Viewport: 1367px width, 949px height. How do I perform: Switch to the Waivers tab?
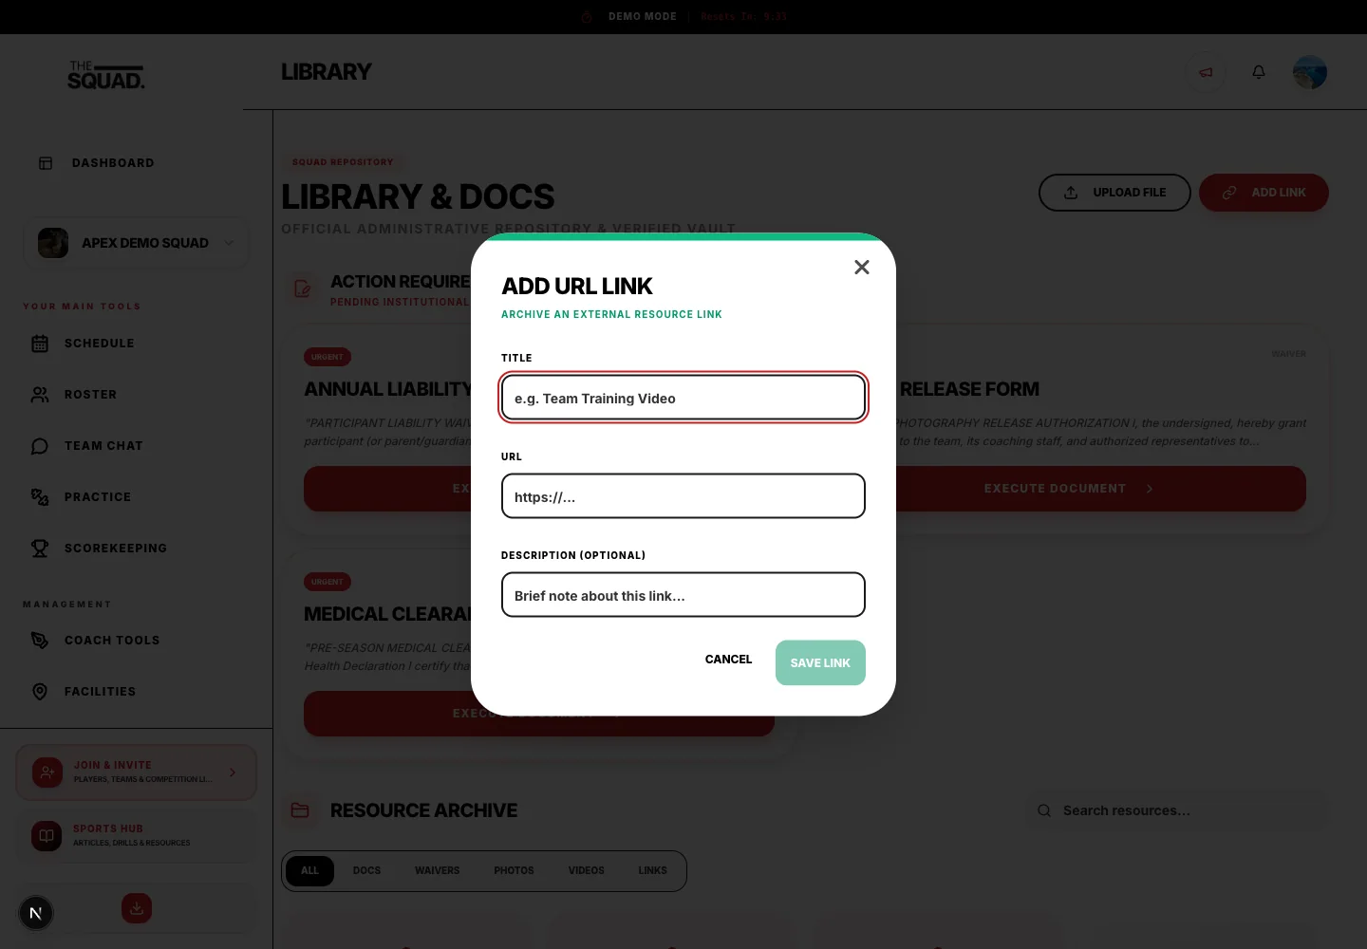438,871
